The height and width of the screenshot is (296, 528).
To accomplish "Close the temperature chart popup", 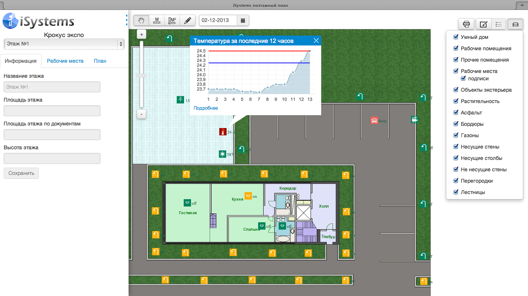I will click(x=316, y=41).
